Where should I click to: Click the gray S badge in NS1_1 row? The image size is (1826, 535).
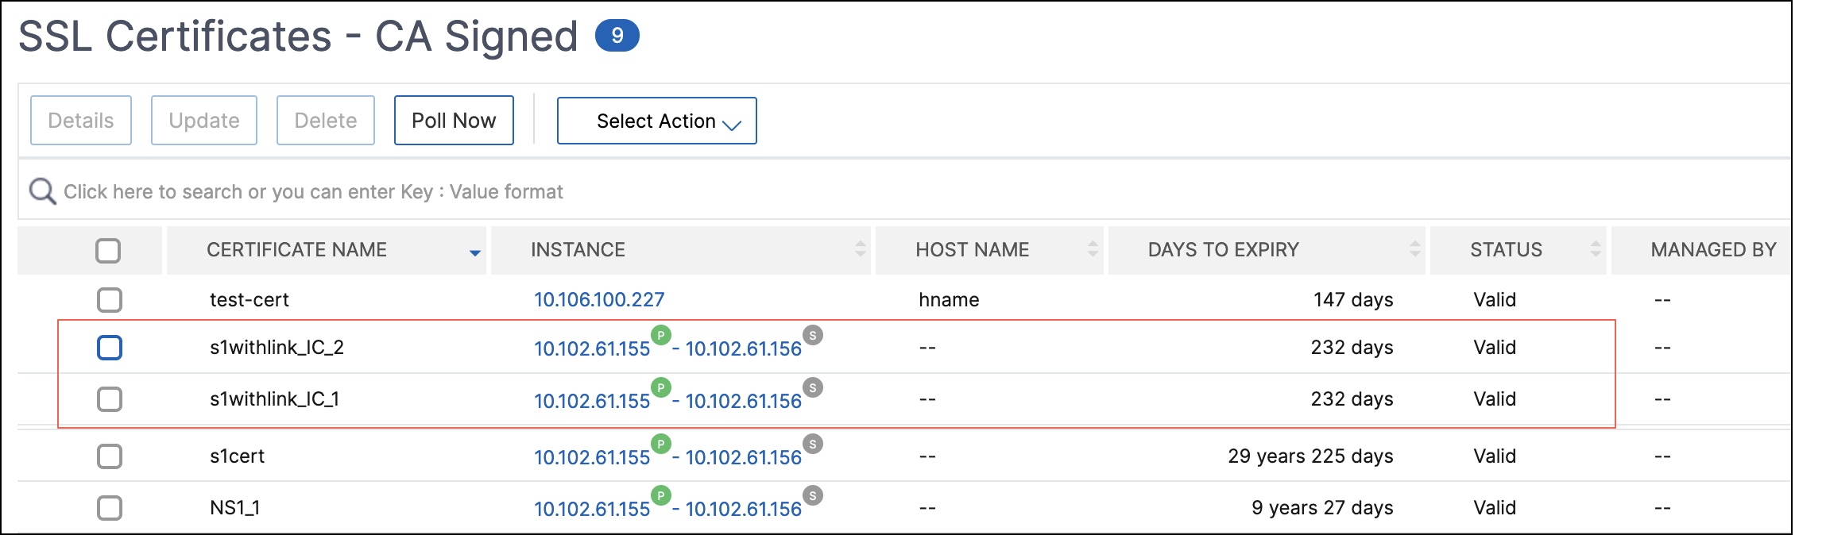point(813,495)
